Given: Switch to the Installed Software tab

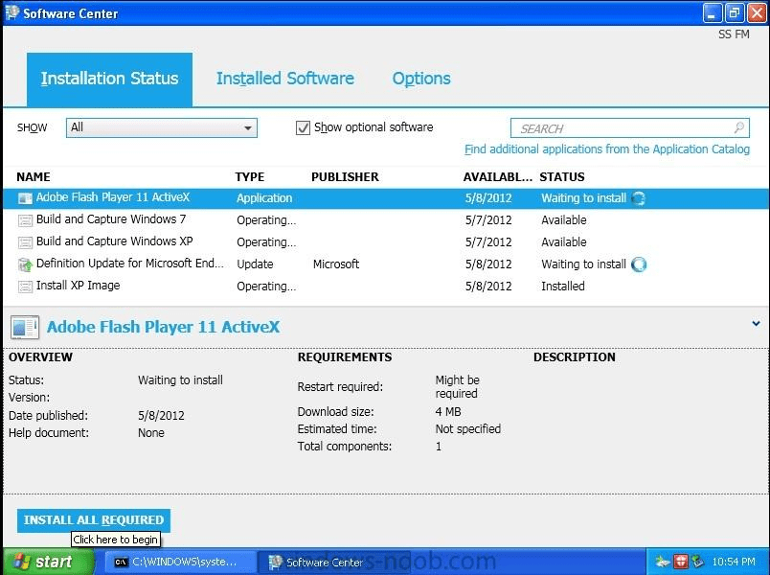Looking at the screenshot, I should [284, 79].
